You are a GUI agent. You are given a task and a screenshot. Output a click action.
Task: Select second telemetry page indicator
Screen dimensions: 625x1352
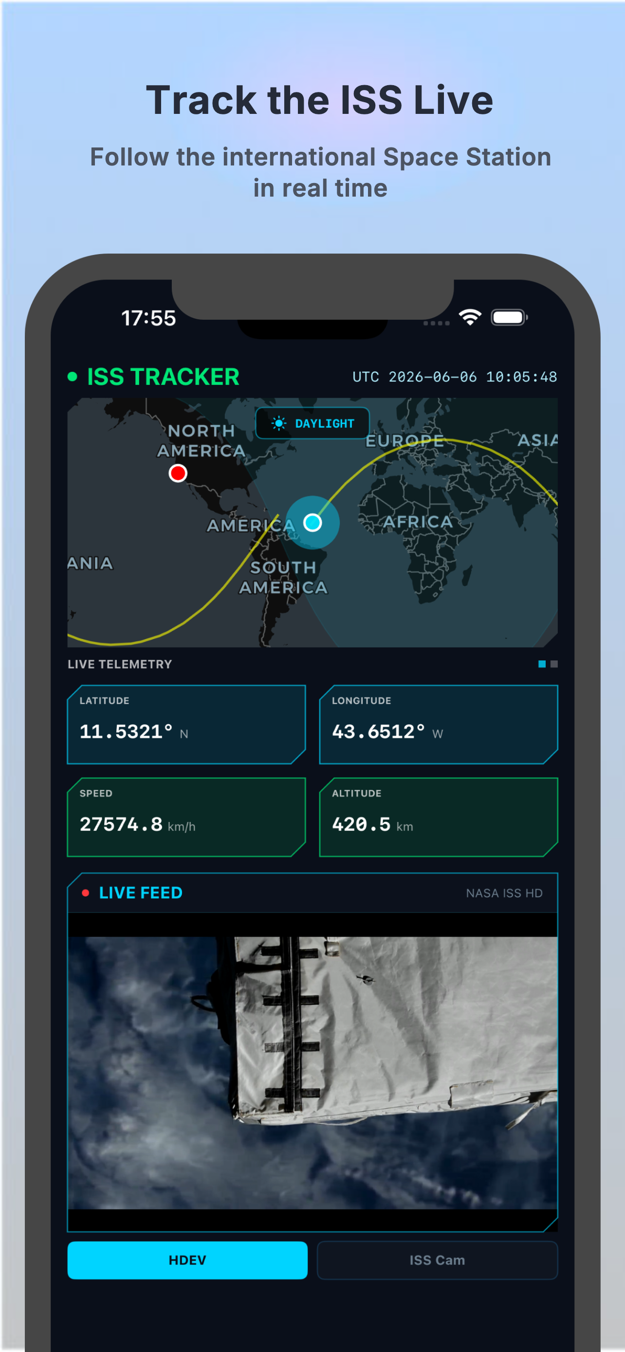click(x=553, y=664)
